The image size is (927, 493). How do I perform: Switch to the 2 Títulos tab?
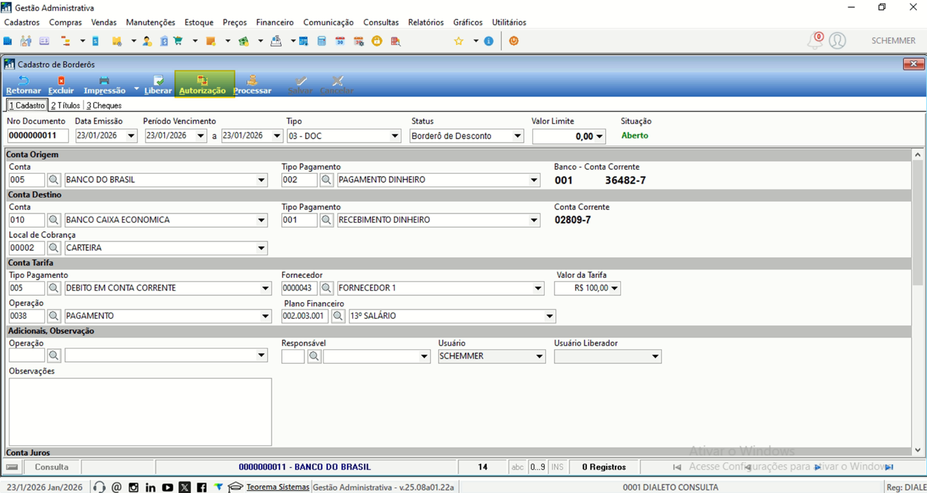(66, 105)
